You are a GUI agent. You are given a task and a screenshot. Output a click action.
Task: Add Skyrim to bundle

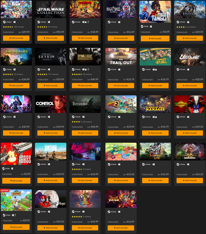(x=50, y=85)
